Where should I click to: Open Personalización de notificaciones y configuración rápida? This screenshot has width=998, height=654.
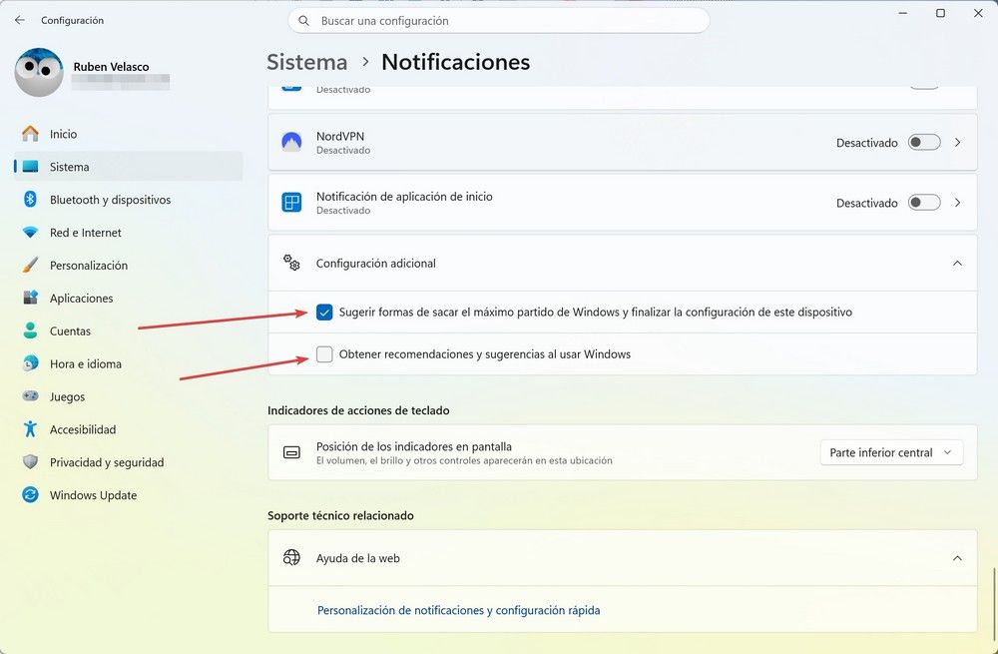[458, 609]
